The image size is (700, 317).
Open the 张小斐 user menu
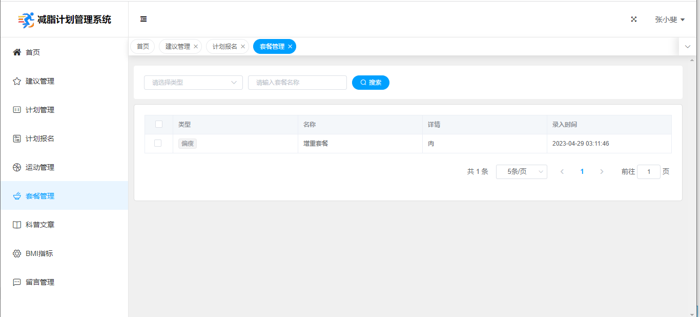(x=670, y=19)
